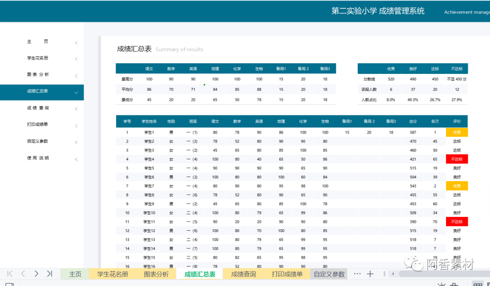Click 学生姓名 column header
This screenshot has height=286, width=490.
pyautogui.click(x=149, y=121)
